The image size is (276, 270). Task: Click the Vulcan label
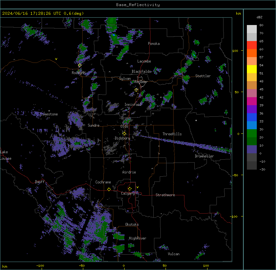pos(174,254)
